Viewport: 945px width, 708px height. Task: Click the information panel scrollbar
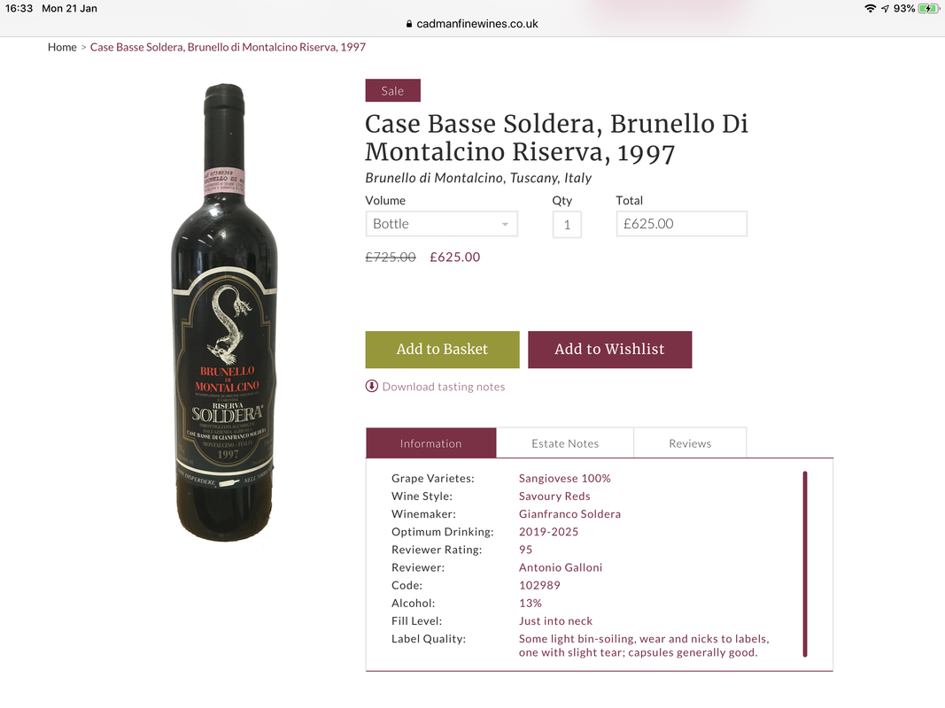805,564
